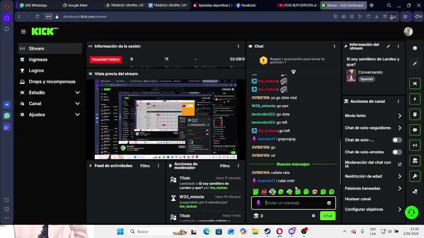
Task: Click the TRANSMITIENDO live badge
Action: (x=106, y=59)
